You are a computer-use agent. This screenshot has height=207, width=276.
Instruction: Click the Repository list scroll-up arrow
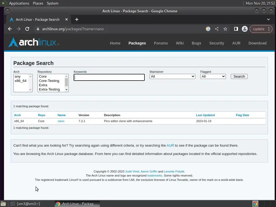tap(66, 76)
